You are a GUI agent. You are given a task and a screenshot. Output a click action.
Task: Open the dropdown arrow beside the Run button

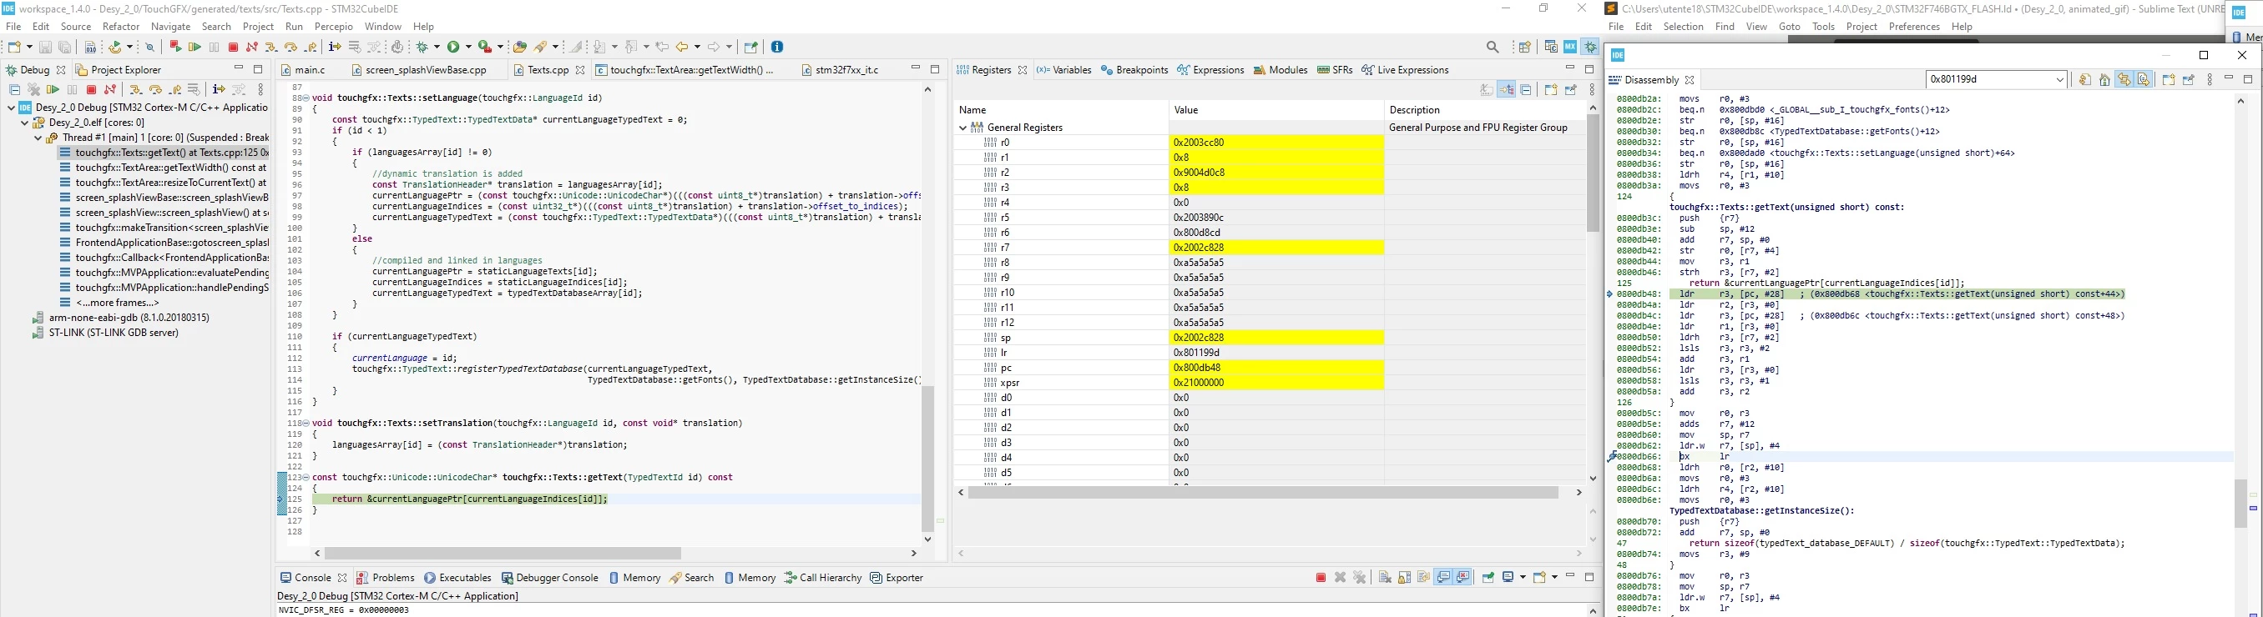(467, 48)
